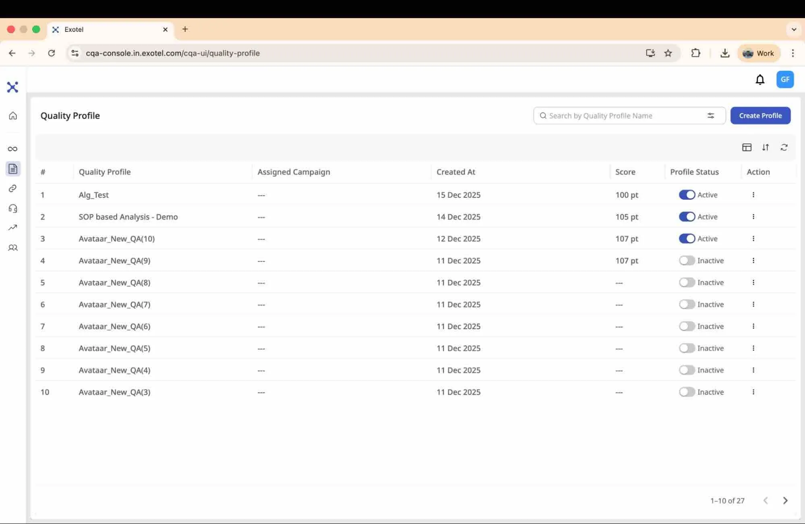
Task: Enable the Avataar_New_QA(8) profile toggle
Action: tap(687, 282)
